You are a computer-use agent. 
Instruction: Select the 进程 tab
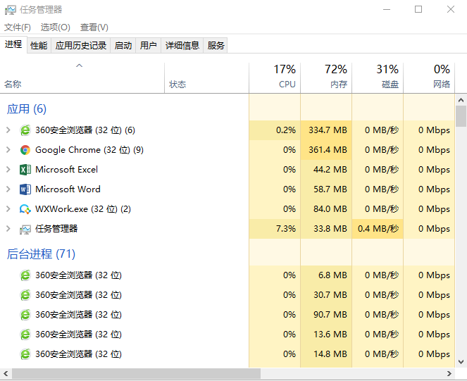13,44
